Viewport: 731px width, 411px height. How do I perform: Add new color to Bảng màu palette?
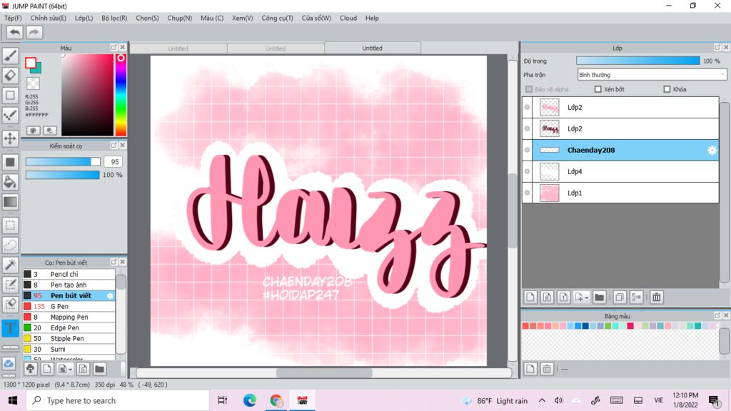point(530,369)
